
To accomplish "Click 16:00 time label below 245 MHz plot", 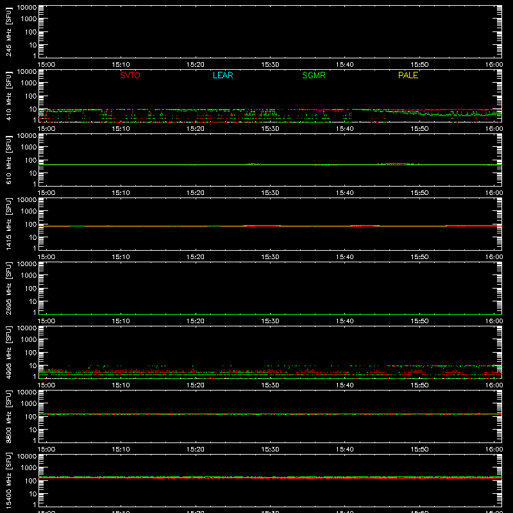I will pos(494,65).
